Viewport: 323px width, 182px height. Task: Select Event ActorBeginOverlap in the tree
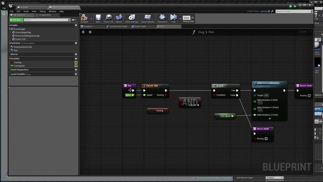pos(27,36)
